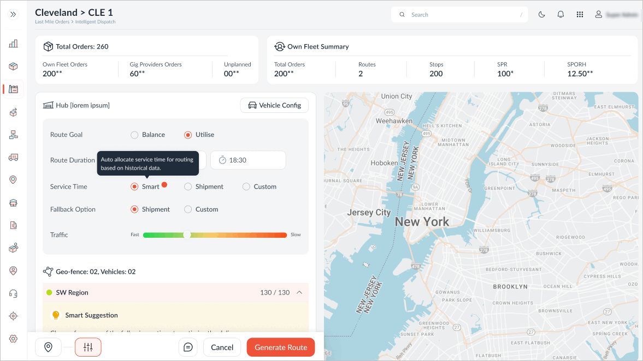This screenshot has width=643, height=361.
Task: Click New York label on the map
Action: pos(422,221)
